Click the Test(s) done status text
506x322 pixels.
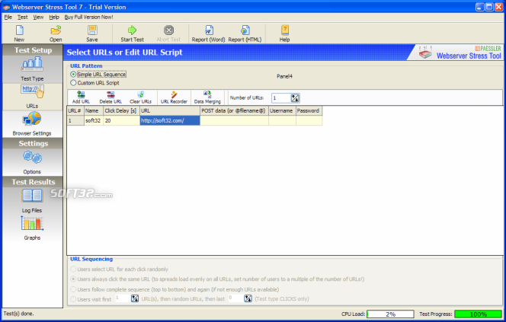tap(18, 314)
